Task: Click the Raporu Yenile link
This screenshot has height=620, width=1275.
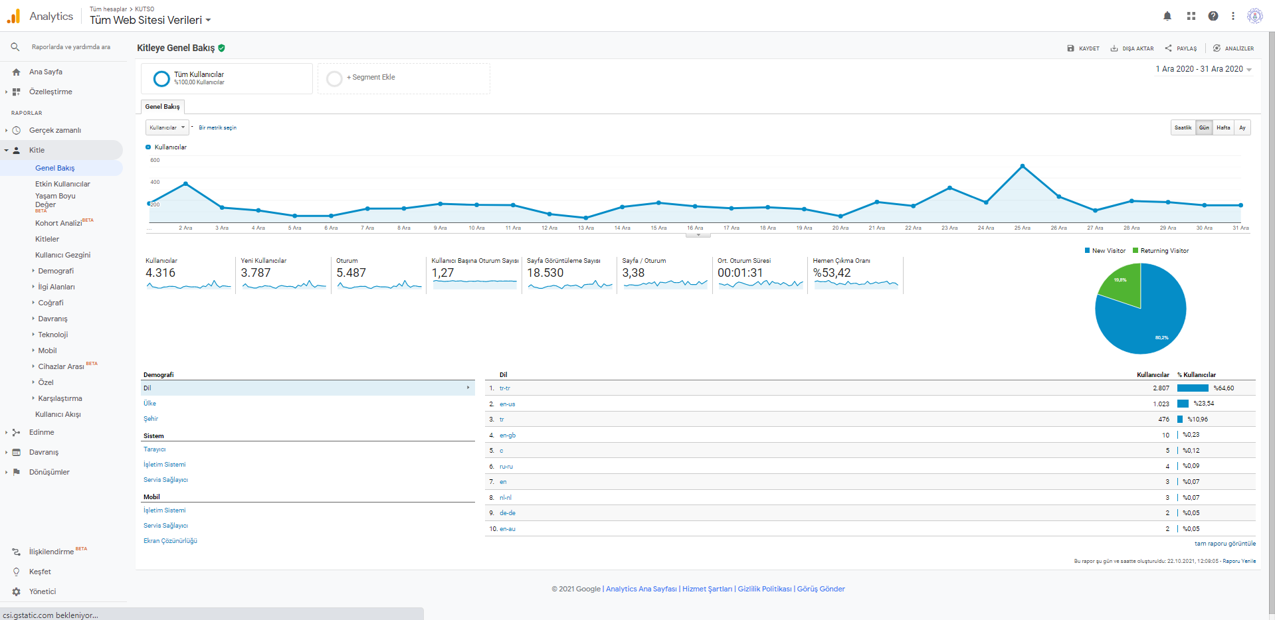Action: pyautogui.click(x=1239, y=561)
